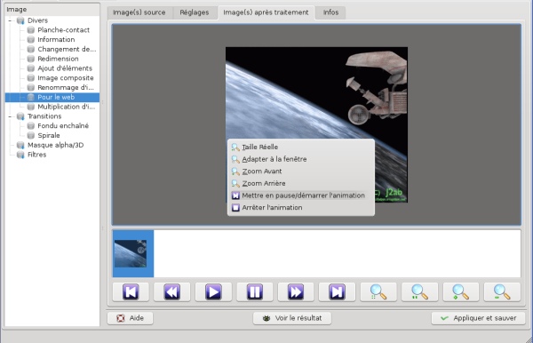The image size is (533, 343).
Task: Switch to the Image(s) source tab
Action: tap(139, 12)
